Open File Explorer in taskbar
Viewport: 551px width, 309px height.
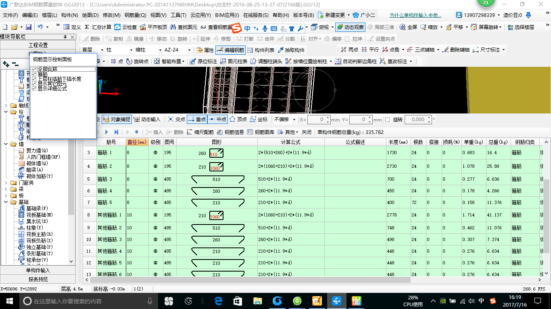click(257, 301)
